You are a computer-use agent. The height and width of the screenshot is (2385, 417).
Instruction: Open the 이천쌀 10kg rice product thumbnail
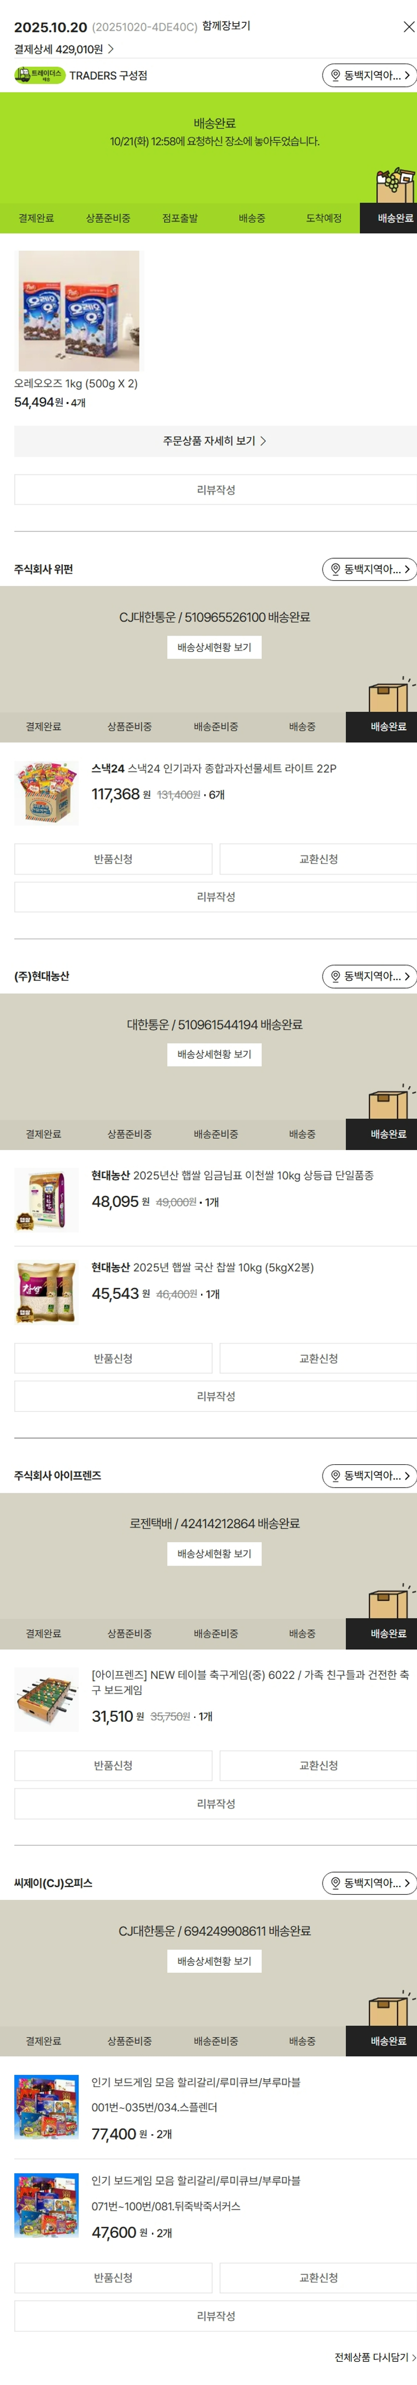coord(46,1201)
